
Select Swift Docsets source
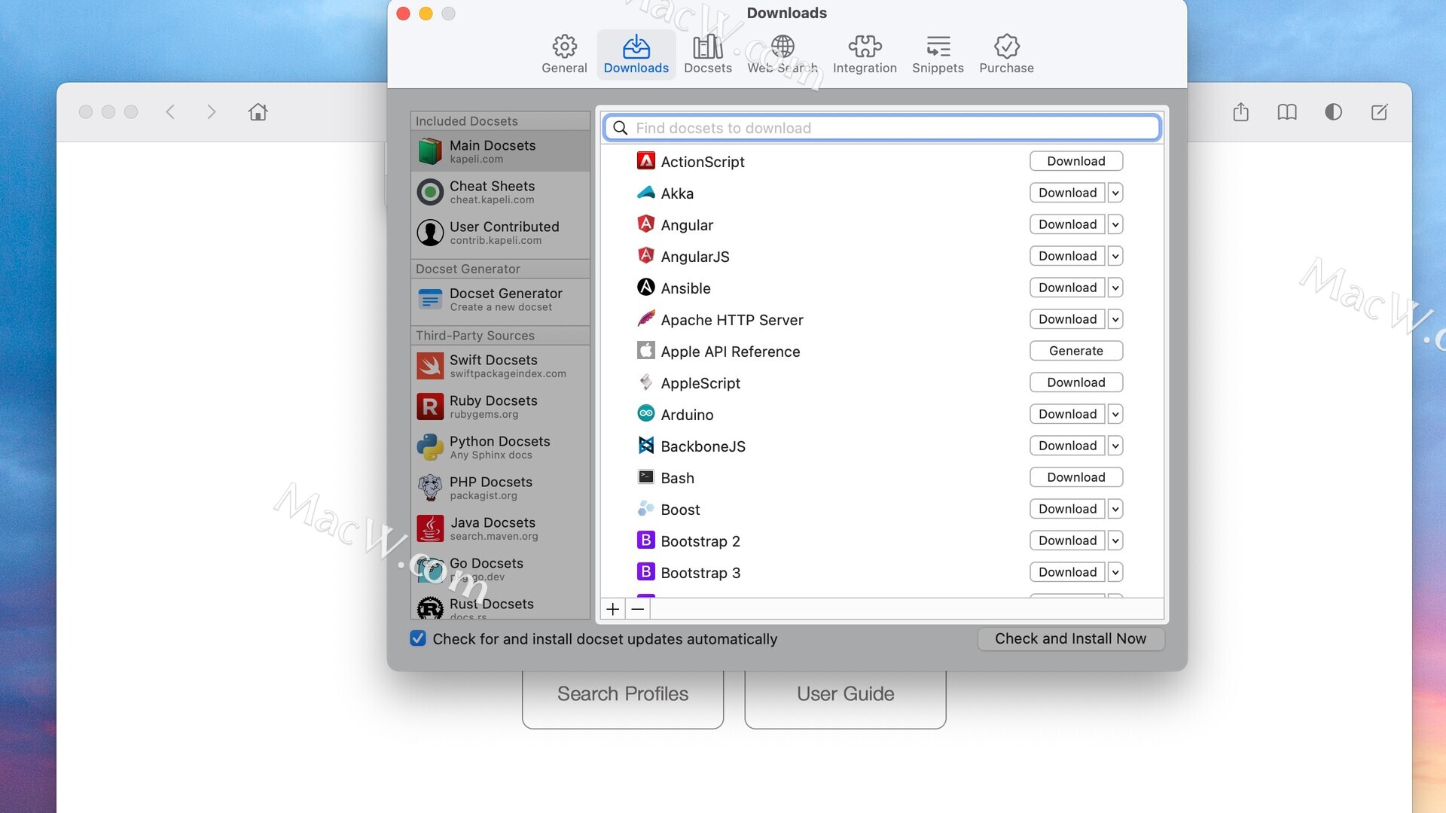(x=500, y=366)
